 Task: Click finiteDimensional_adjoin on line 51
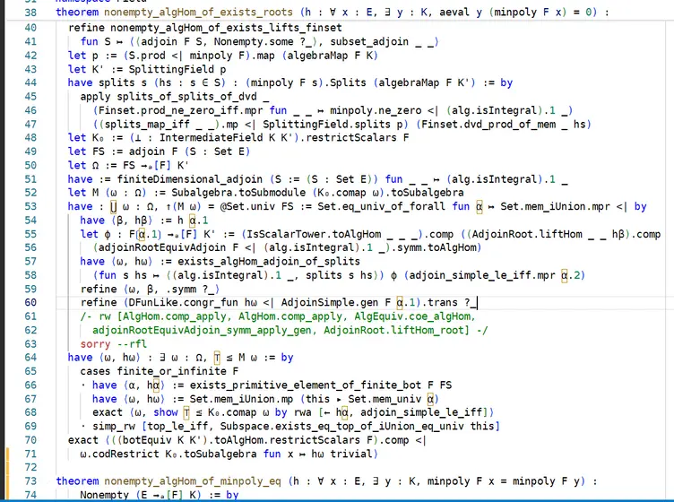click(190, 179)
